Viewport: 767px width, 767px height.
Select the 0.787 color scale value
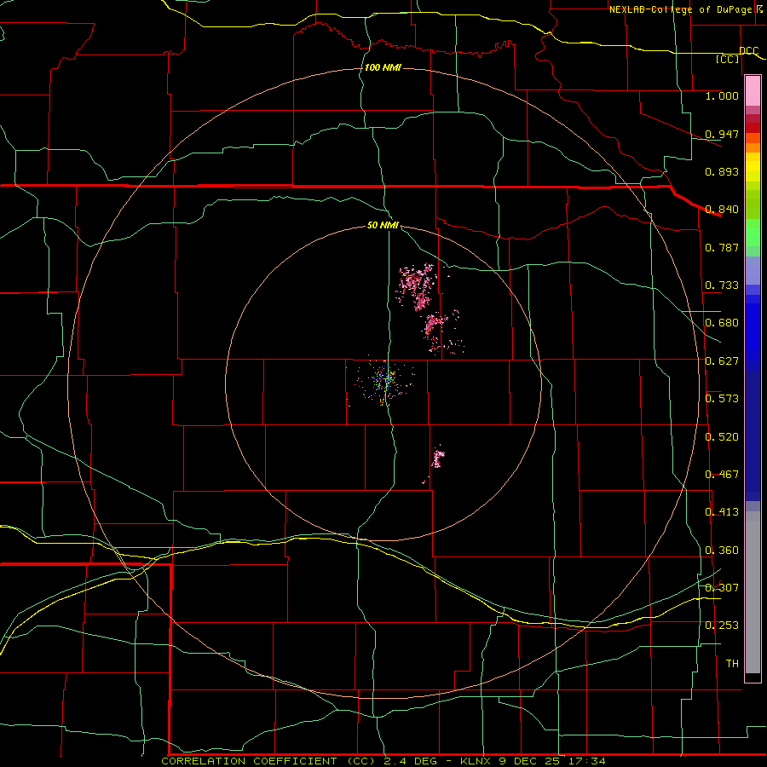pyautogui.click(x=722, y=247)
